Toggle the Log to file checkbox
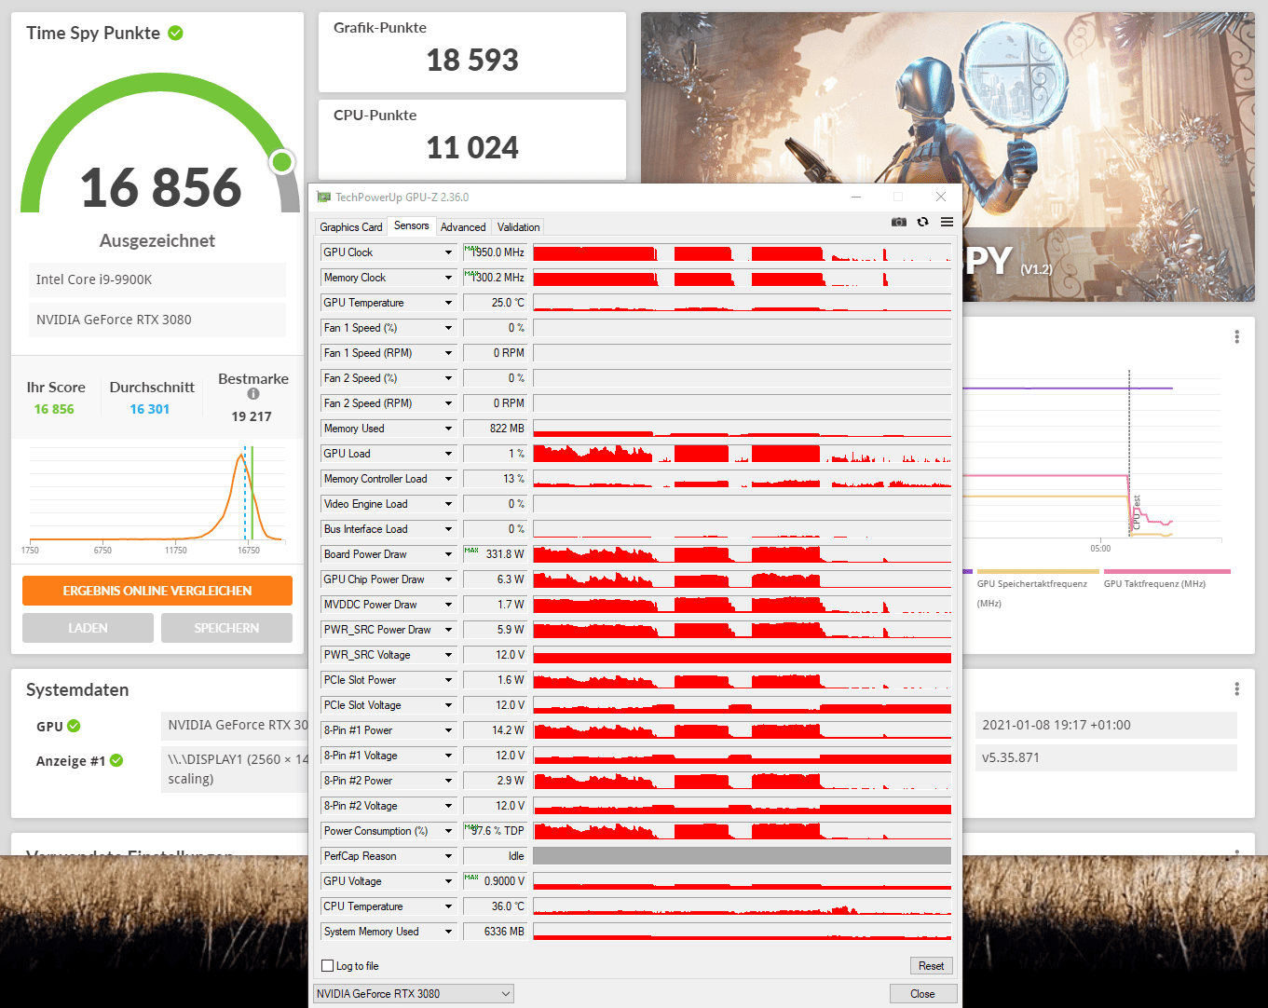The width and height of the screenshot is (1268, 1008). [327, 966]
